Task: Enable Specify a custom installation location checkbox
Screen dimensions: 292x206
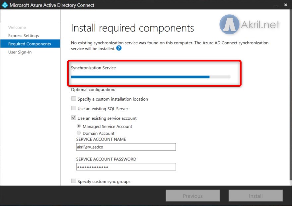Action: tap(74, 99)
